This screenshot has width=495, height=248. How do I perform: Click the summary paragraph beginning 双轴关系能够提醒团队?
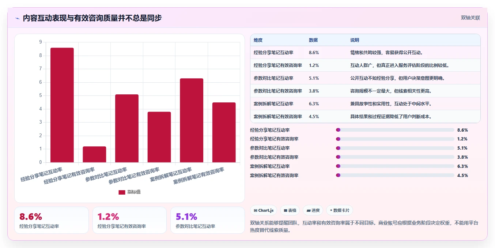coord(364,227)
